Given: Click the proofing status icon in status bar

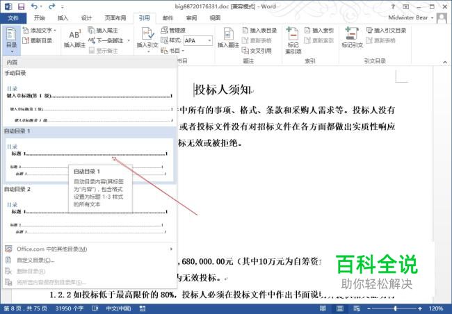Looking at the screenshot, I should pos(95,308).
